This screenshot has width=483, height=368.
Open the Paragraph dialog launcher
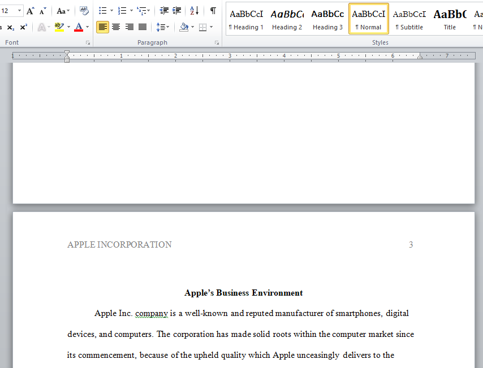pyautogui.click(x=217, y=43)
